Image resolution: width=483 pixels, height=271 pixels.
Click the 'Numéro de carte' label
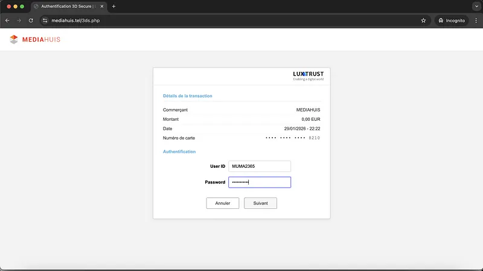179,138
